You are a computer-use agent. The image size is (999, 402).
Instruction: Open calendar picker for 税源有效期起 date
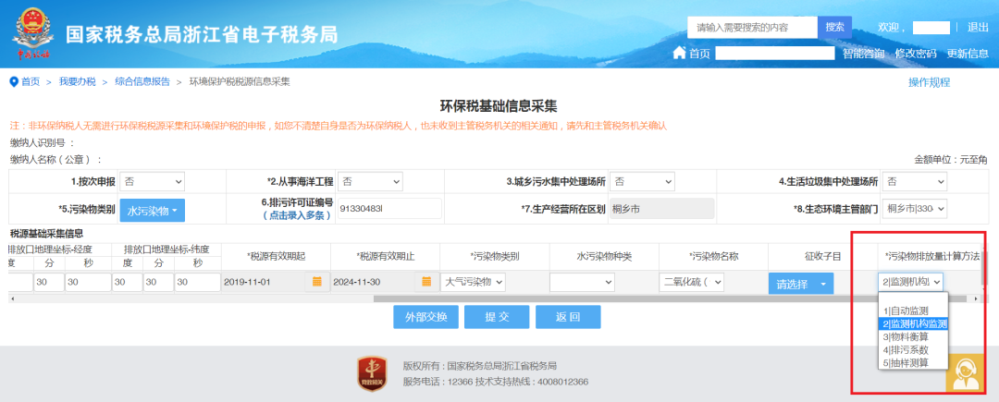[x=316, y=281]
